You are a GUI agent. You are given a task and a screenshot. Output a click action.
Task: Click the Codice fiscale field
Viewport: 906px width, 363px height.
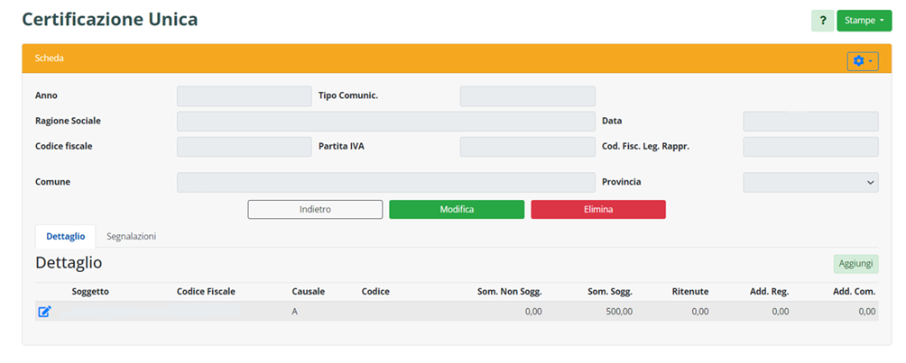coord(244,147)
